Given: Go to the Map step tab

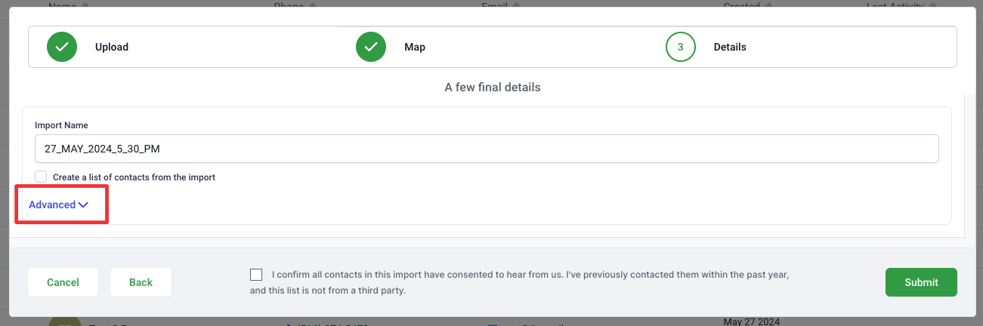Looking at the screenshot, I should pyautogui.click(x=415, y=47).
